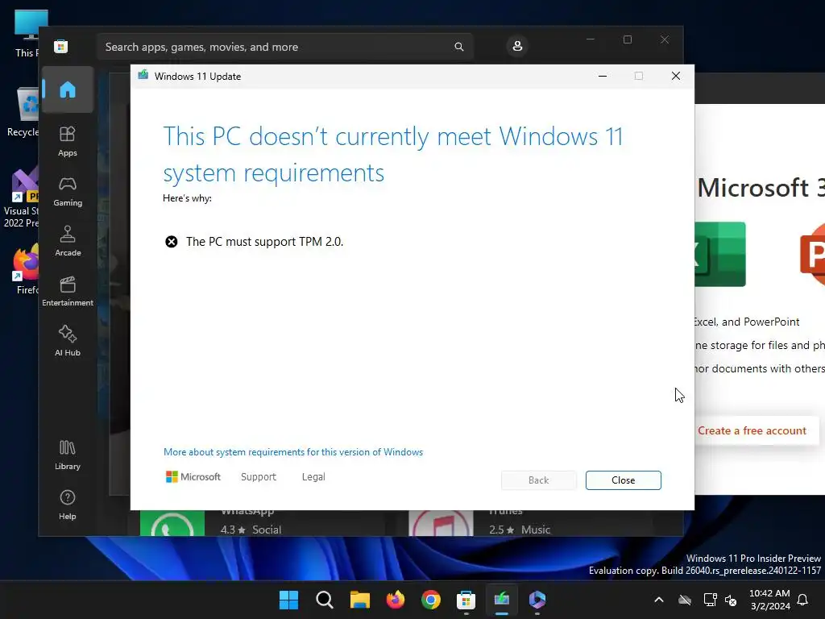Click Create a free account button

756,430
